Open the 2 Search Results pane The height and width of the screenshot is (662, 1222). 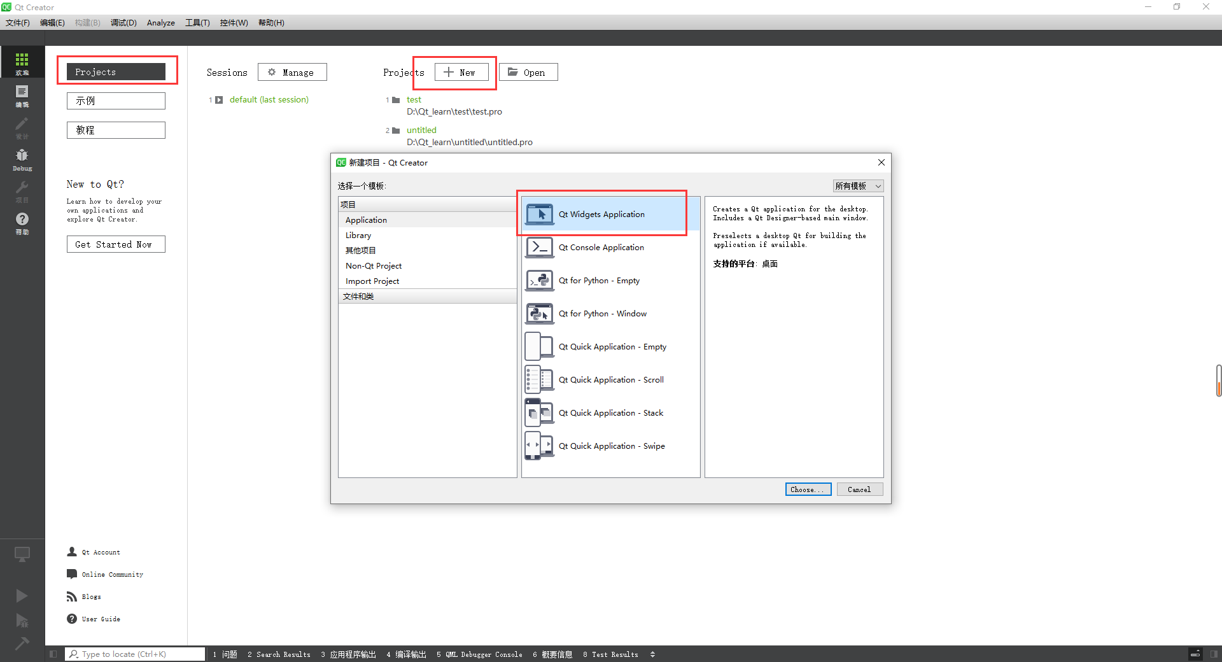click(279, 654)
